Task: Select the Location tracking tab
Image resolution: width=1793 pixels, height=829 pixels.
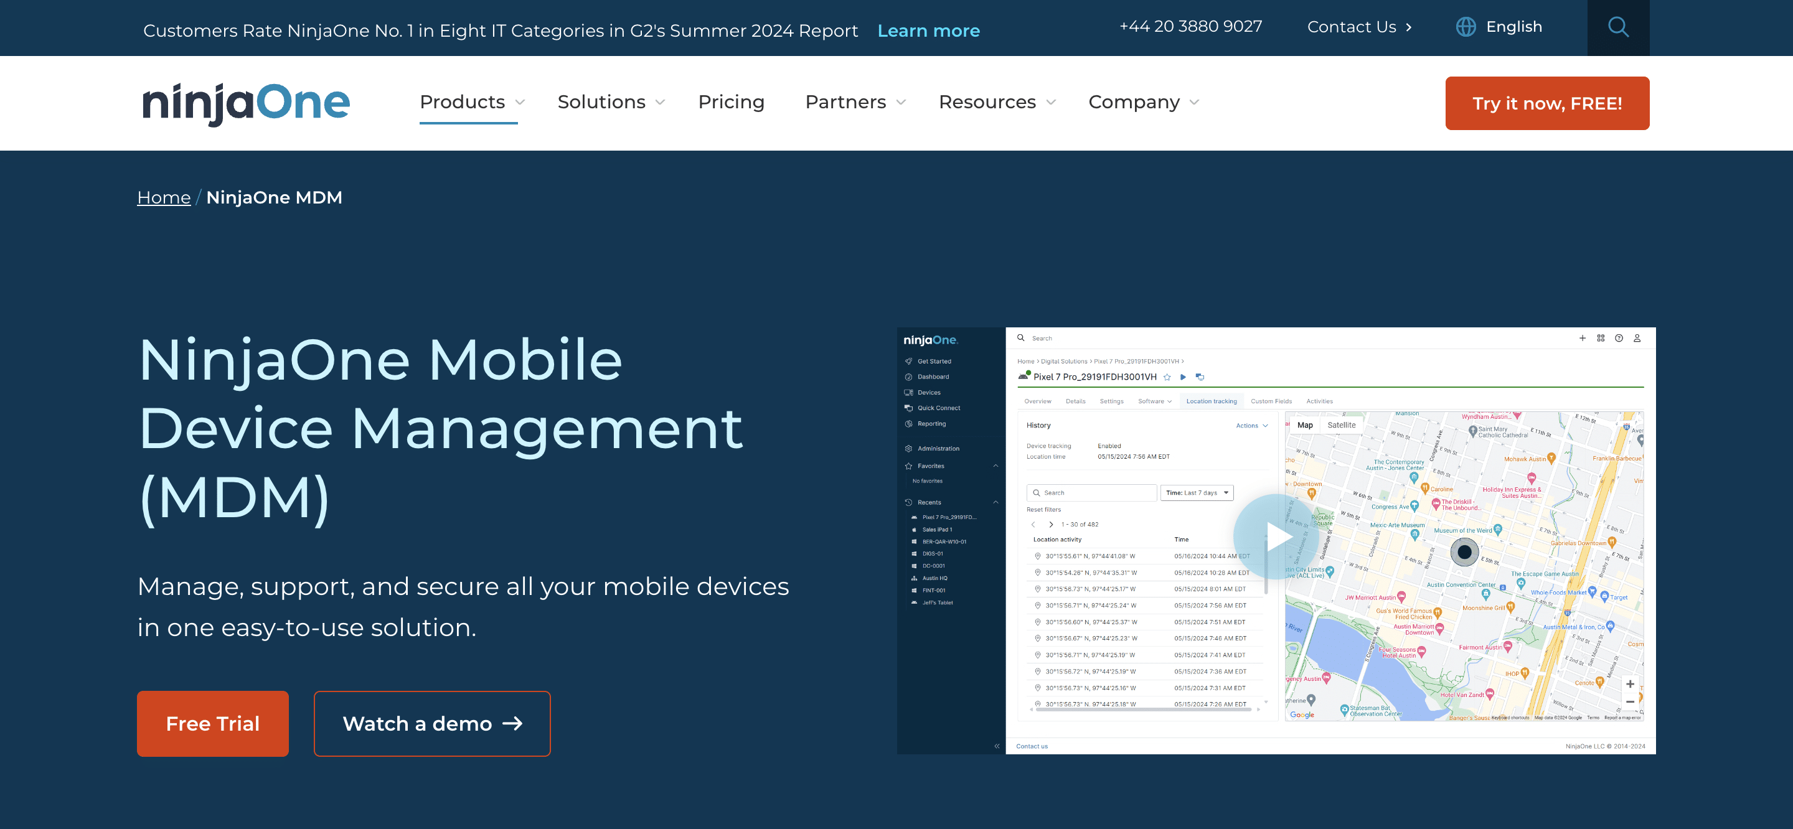Action: tap(1212, 401)
